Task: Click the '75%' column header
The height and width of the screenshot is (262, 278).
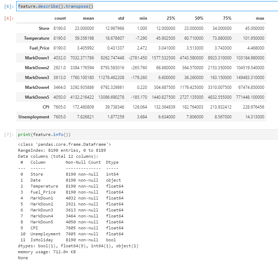Action: 227,18
